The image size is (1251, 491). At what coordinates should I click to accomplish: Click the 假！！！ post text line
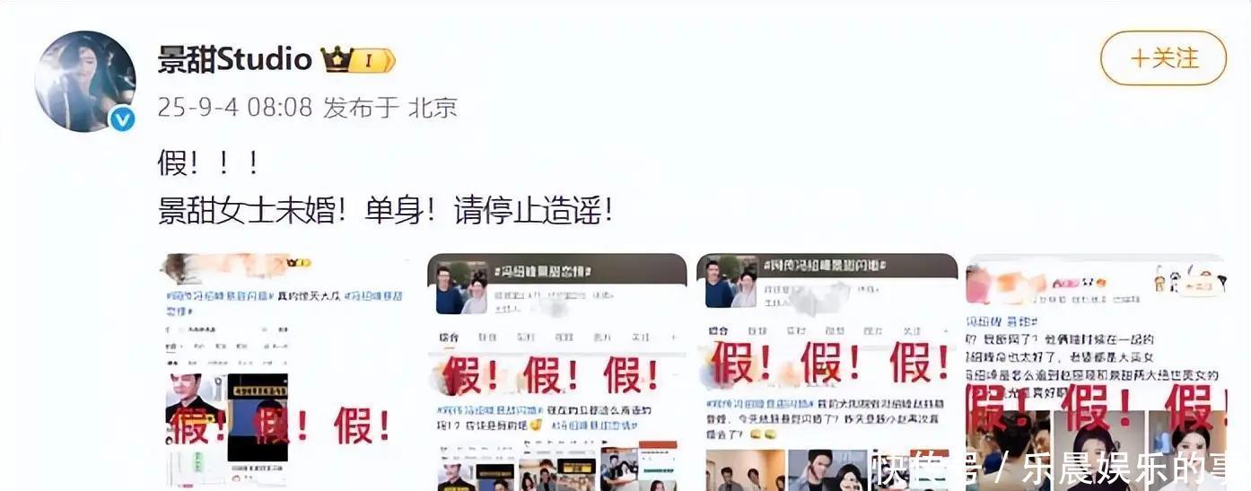208,163
